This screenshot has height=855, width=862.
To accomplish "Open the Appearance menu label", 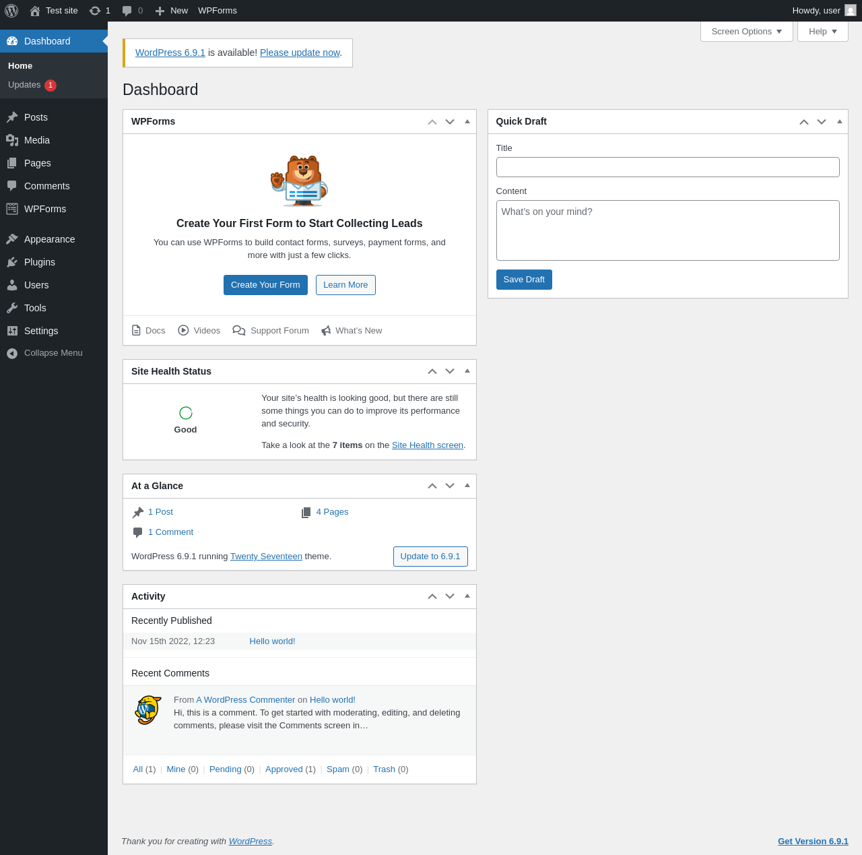I will point(49,239).
